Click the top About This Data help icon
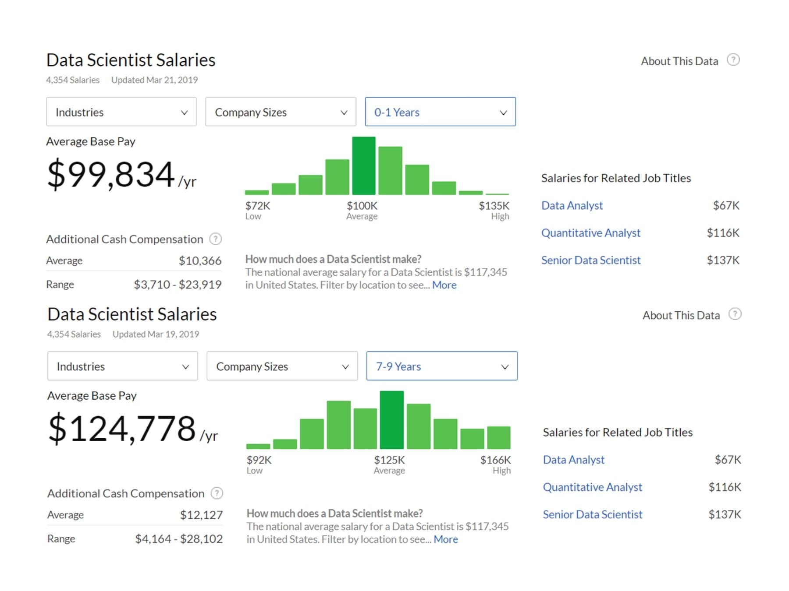This screenshot has height=591, width=789. (733, 60)
